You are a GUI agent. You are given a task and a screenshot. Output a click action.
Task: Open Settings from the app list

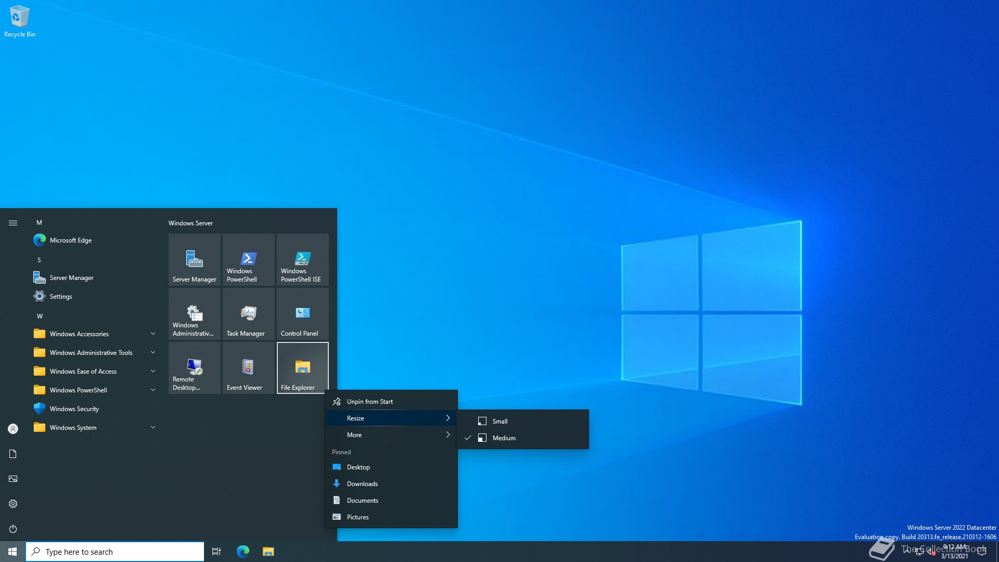pos(95,296)
